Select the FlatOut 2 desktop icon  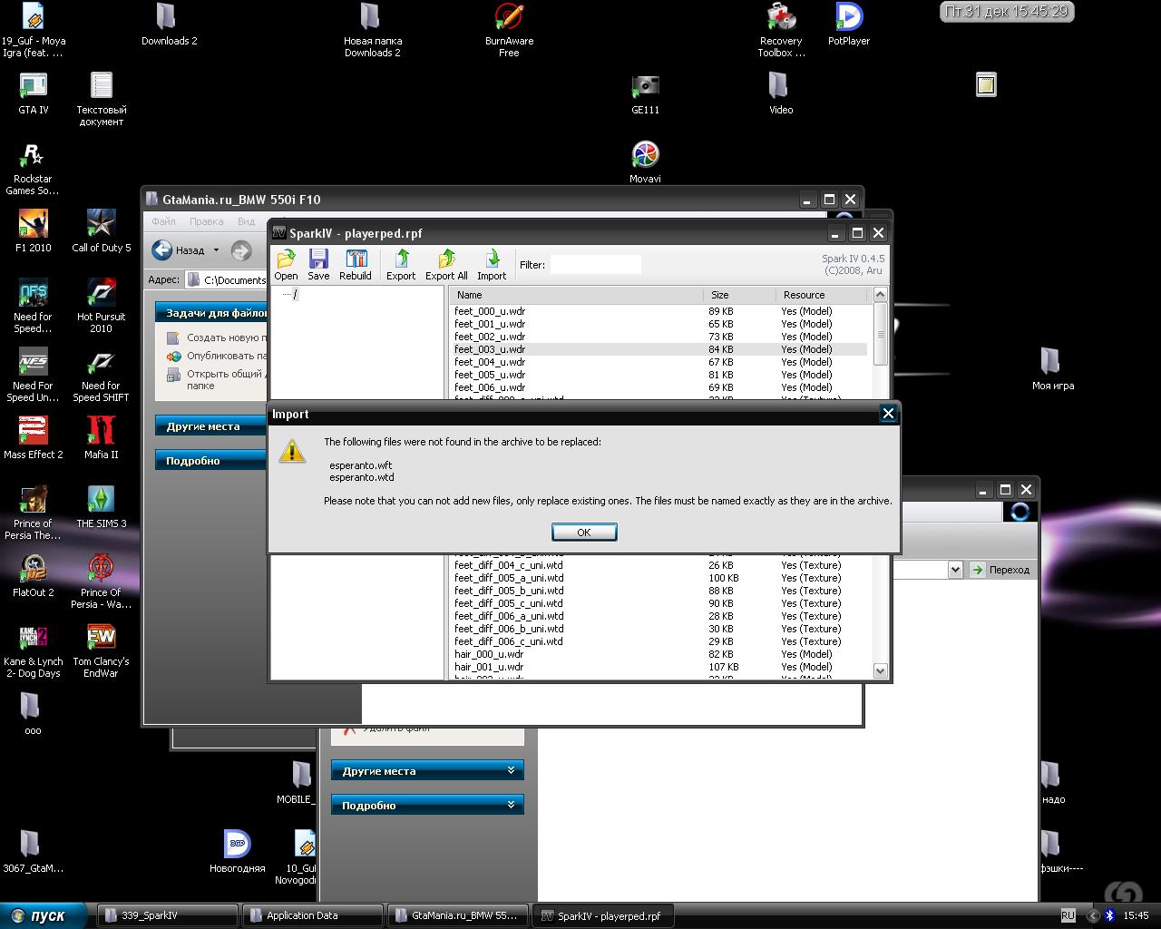(34, 576)
